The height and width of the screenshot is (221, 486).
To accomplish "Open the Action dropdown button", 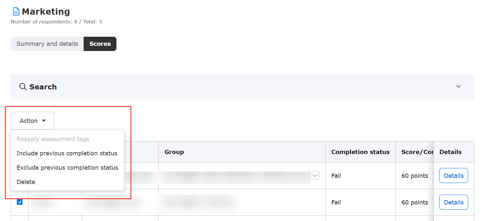I will pos(33,121).
